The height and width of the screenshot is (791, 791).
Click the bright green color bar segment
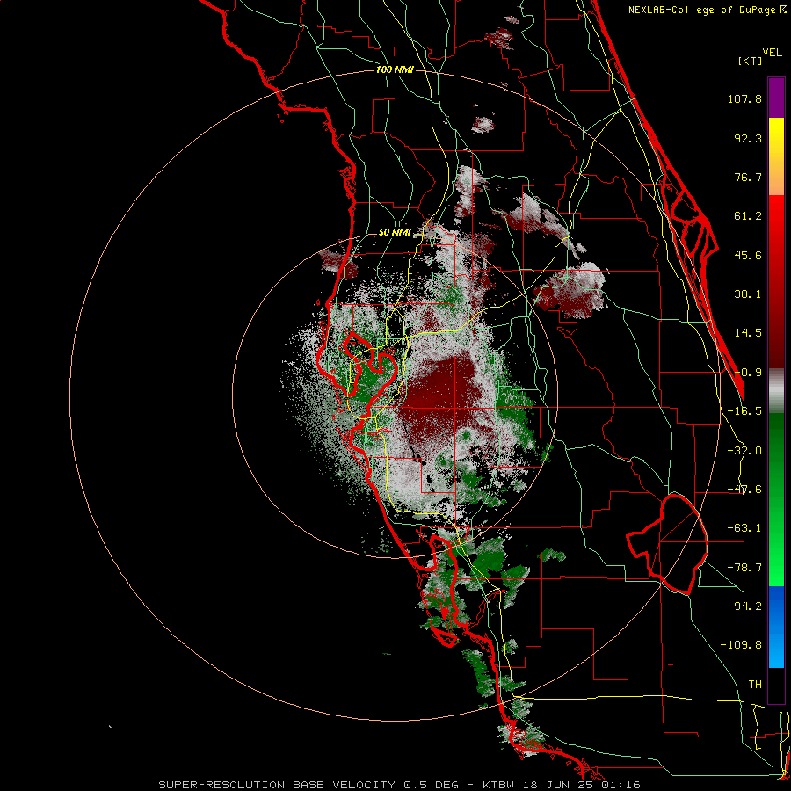coord(776,499)
